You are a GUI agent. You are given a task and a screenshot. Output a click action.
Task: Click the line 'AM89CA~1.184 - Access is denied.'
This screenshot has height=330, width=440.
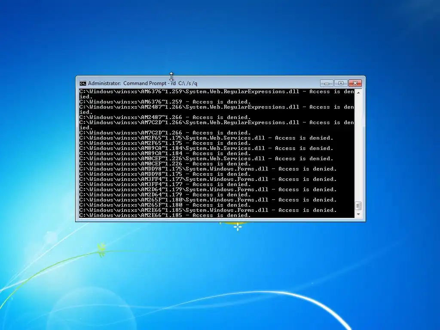(x=165, y=153)
